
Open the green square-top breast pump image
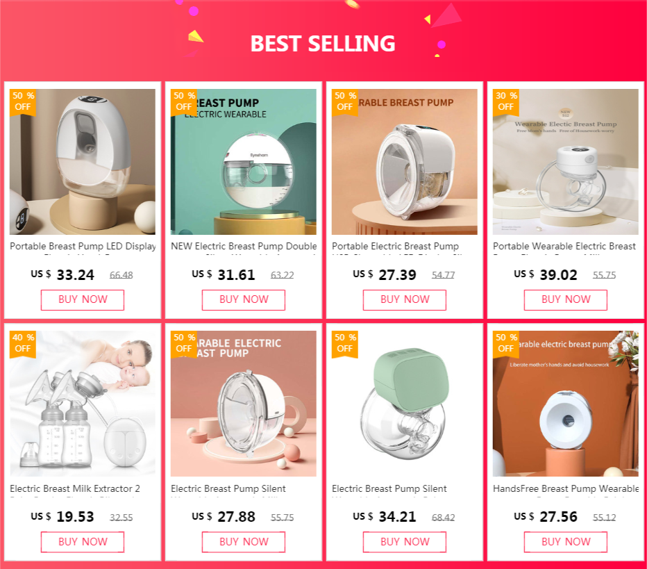click(405, 404)
